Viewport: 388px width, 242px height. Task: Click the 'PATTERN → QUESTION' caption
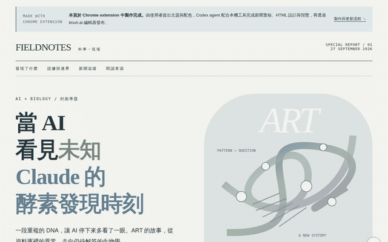point(236,151)
